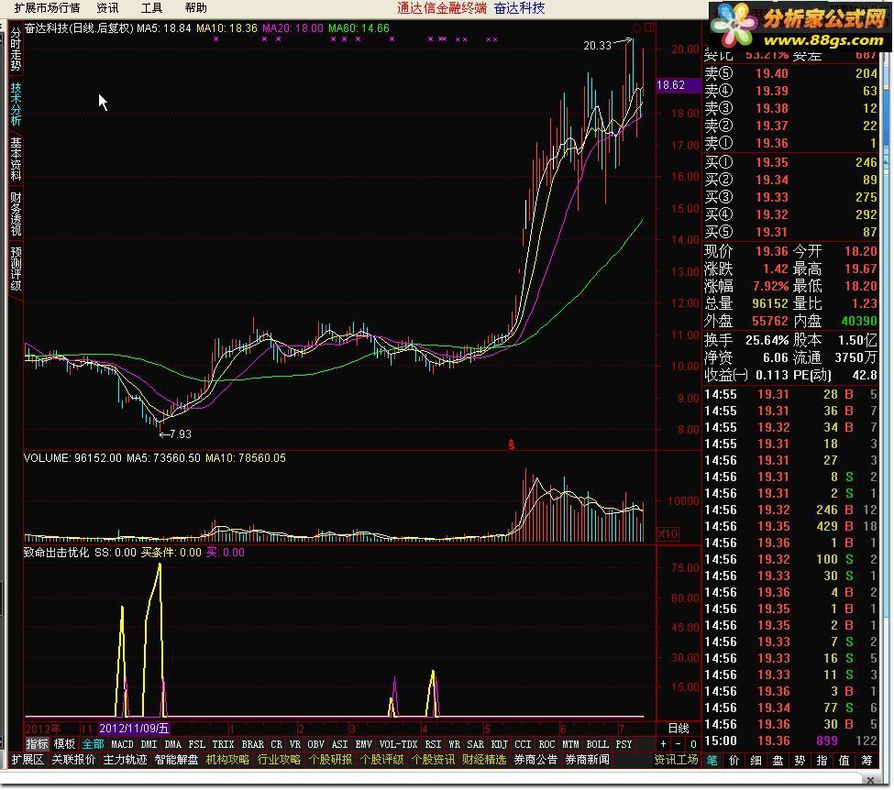Apply the ASI indicator
The width and height of the screenshot is (894, 790).
tap(339, 744)
